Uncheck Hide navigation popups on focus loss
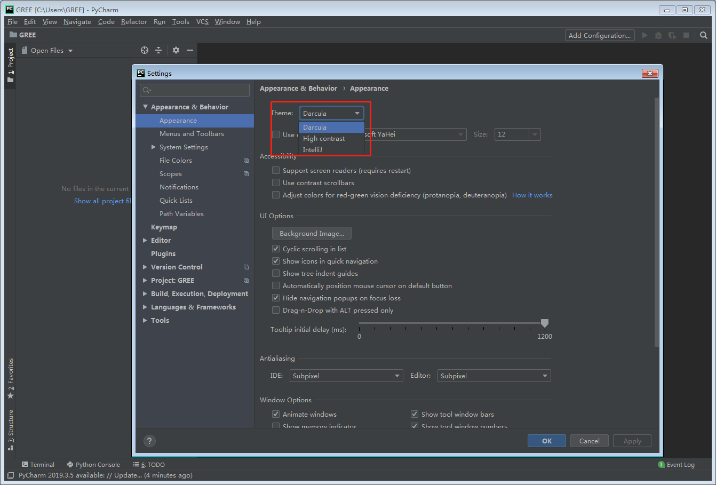The image size is (716, 485). [276, 298]
